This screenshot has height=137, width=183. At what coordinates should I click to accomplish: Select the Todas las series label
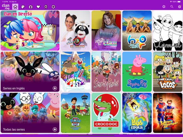14,129
